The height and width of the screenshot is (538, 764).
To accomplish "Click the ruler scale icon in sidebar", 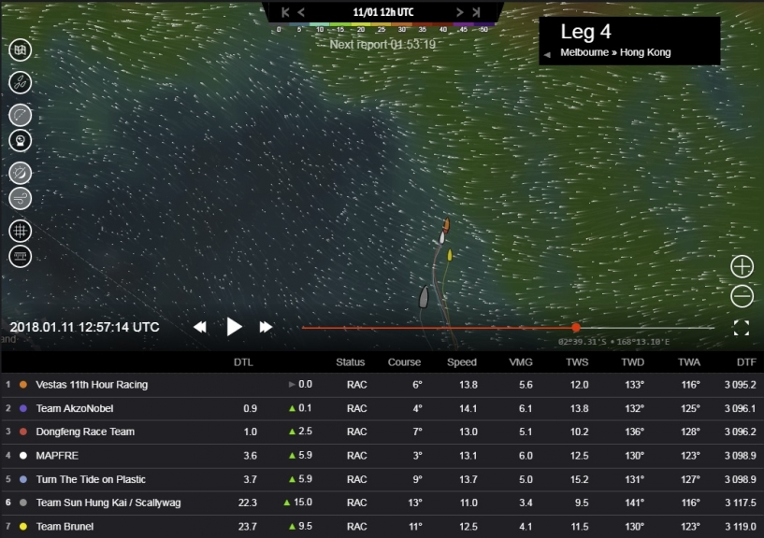I will point(20,257).
